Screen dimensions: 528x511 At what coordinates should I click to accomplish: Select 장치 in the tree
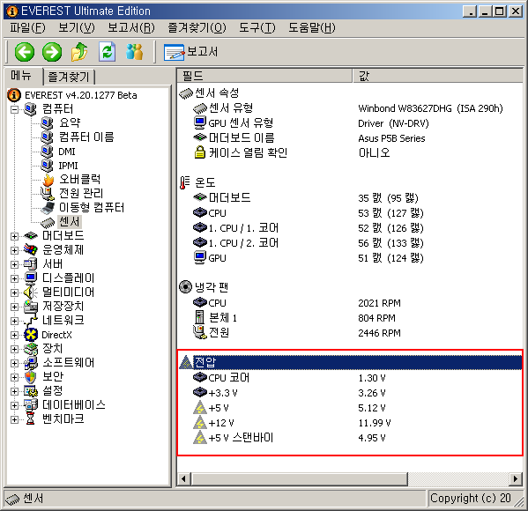53,349
